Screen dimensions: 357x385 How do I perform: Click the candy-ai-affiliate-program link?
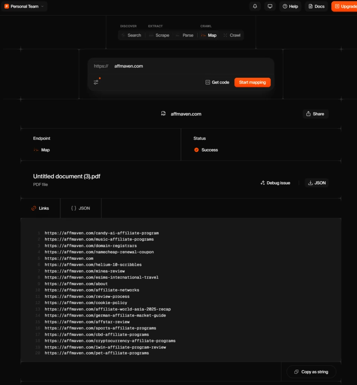102,233
